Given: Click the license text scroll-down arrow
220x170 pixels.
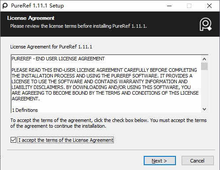Looking at the screenshot, I should (x=204, y=109).
